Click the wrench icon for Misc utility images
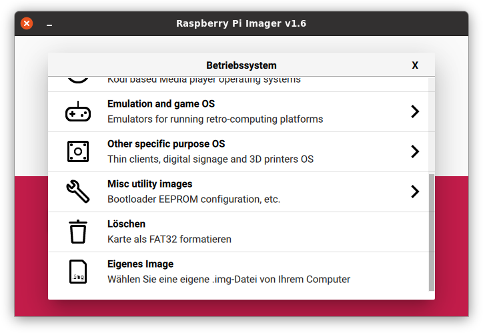Screen dimensions: 483x333 click(78, 192)
